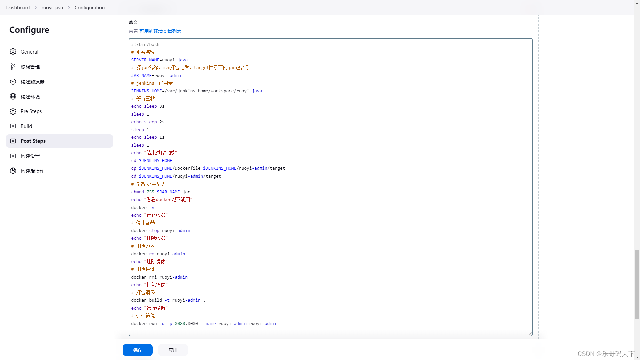640x360 pixels.
Task: Go to 构建触发器 section
Action: point(59,82)
